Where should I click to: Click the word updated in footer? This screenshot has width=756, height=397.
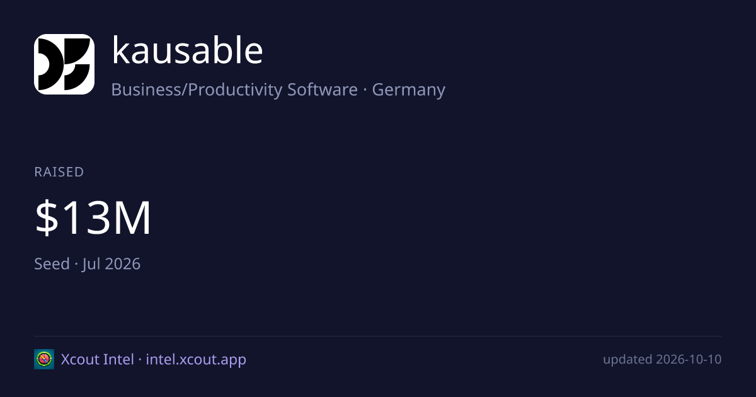click(627, 360)
